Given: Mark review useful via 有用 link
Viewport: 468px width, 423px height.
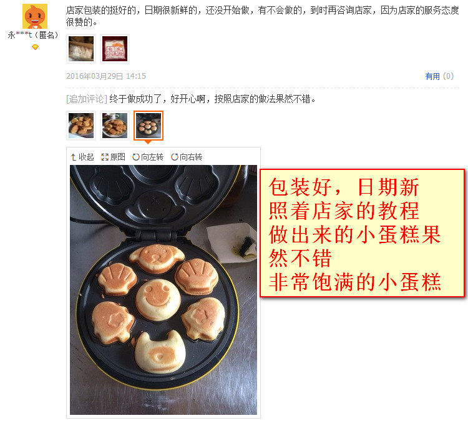Looking at the screenshot, I should click(432, 76).
